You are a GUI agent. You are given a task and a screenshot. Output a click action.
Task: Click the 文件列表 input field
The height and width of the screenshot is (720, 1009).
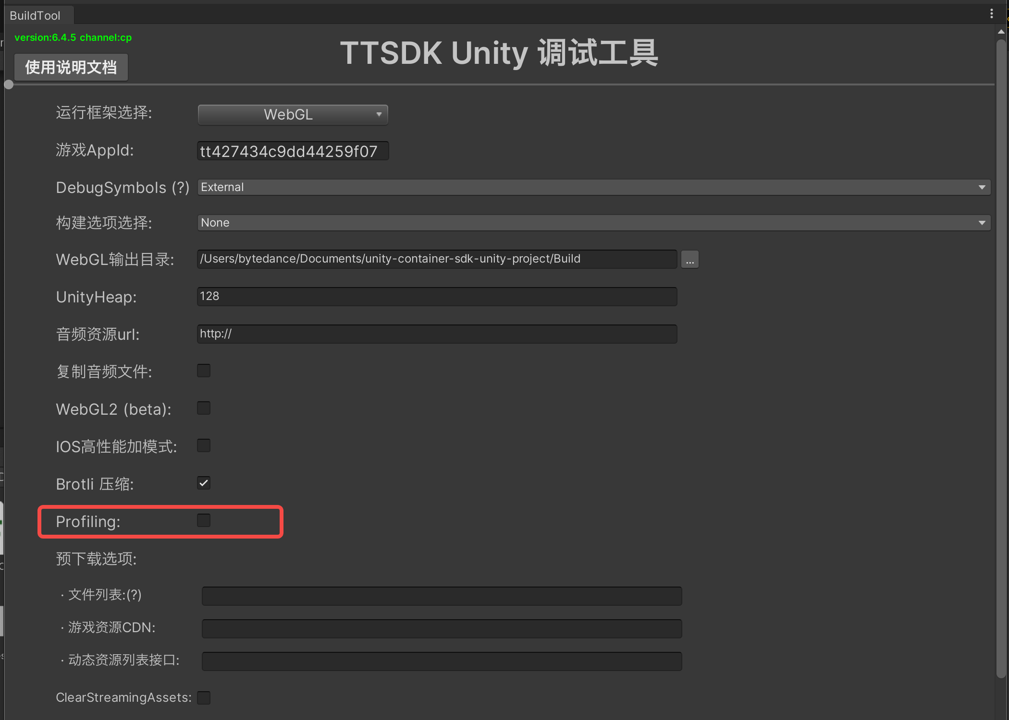click(x=442, y=596)
